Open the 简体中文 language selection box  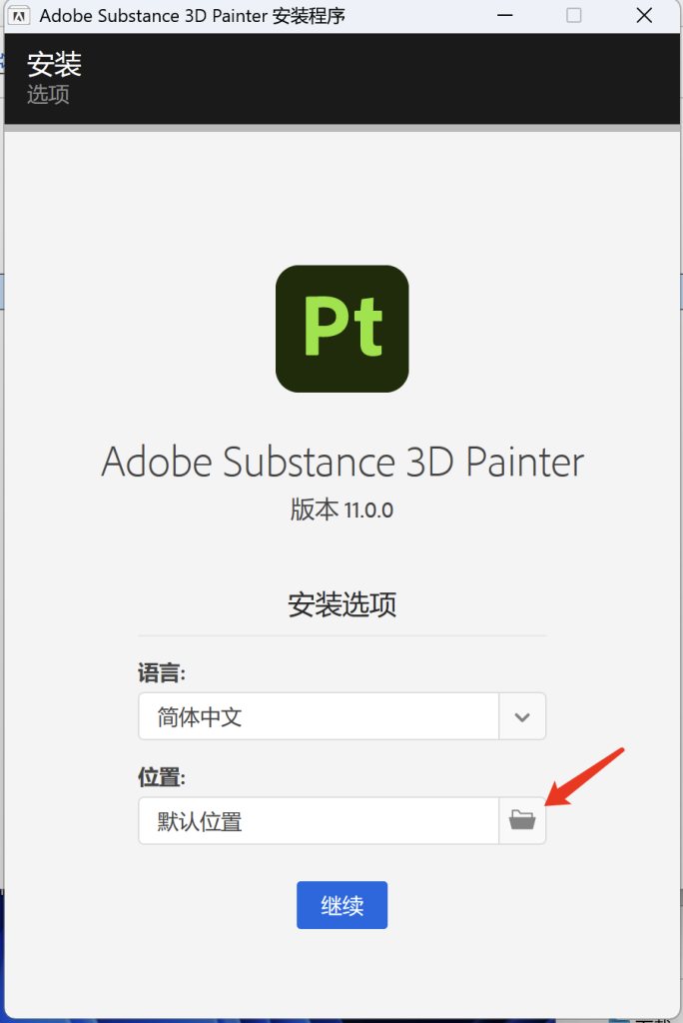[319, 716]
